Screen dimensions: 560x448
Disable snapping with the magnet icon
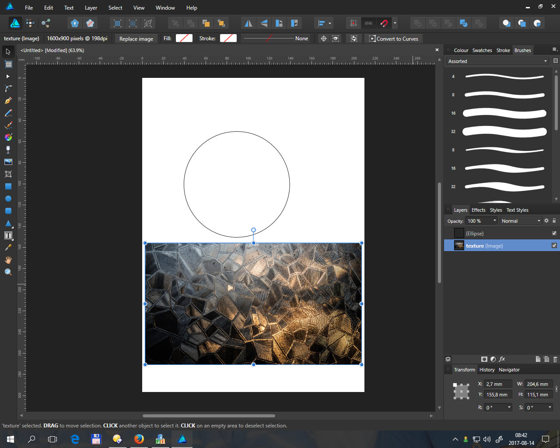[x=384, y=23]
